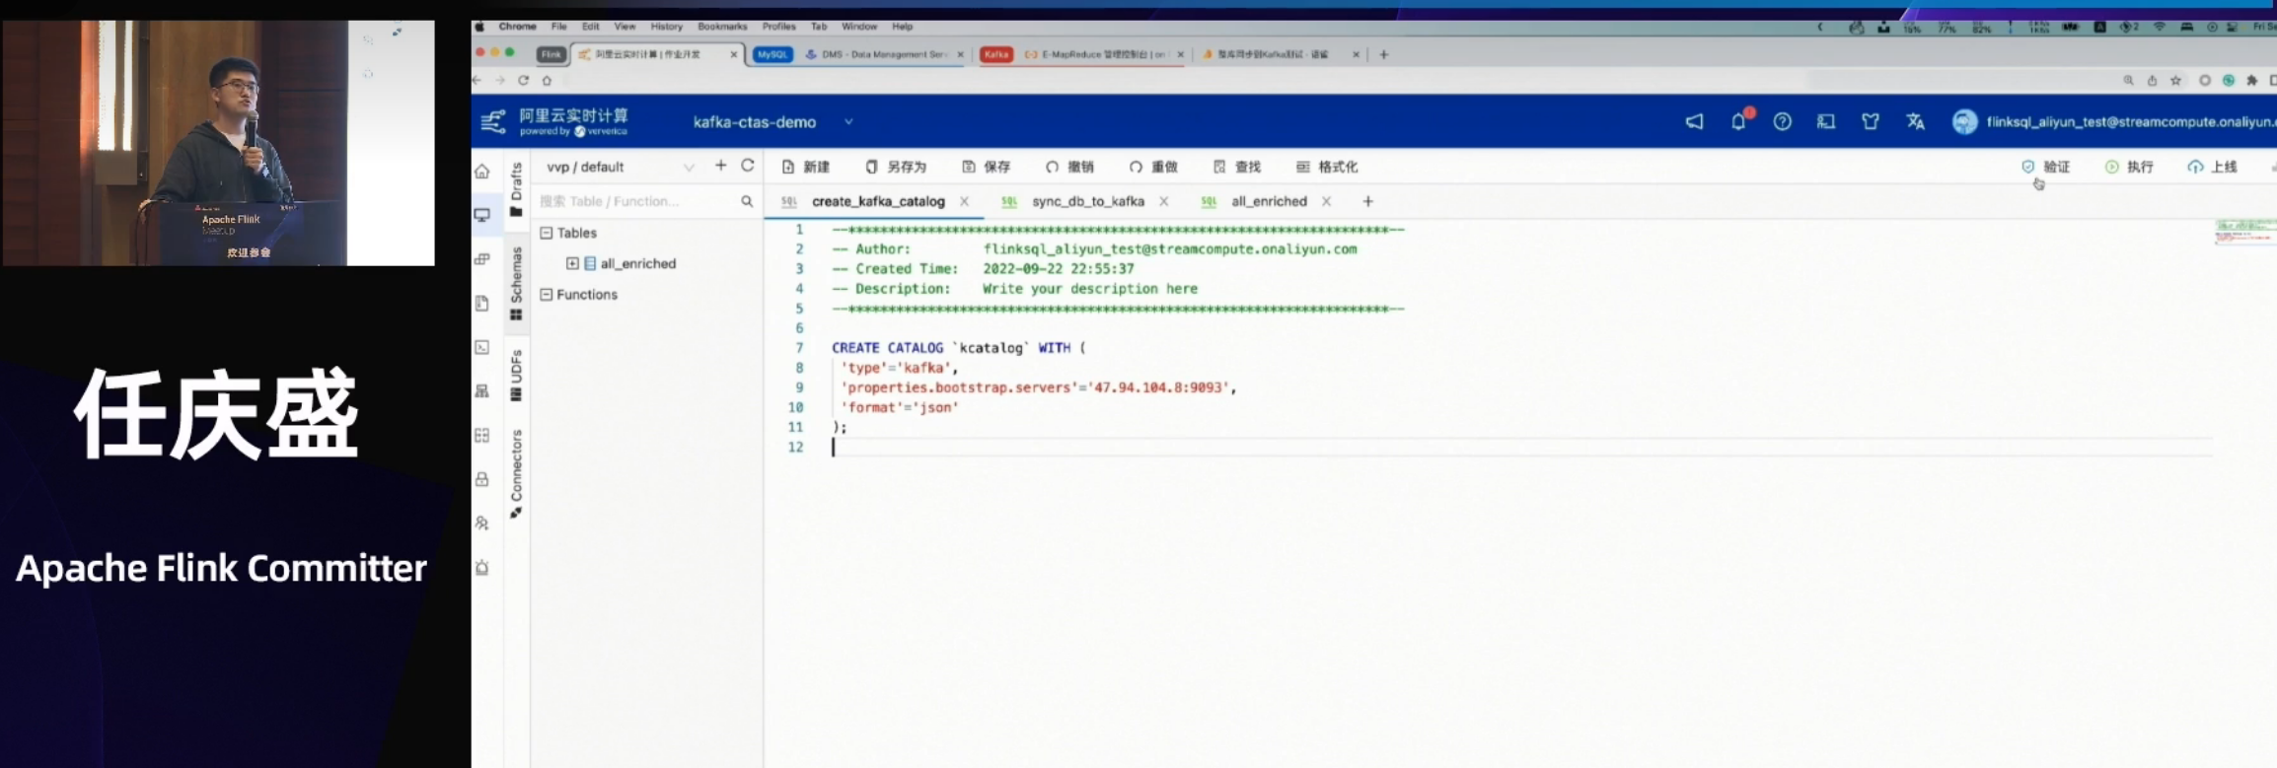This screenshot has height=768, width=2277.
Task: Open the Chrome Bookmarks menu
Action: click(722, 27)
